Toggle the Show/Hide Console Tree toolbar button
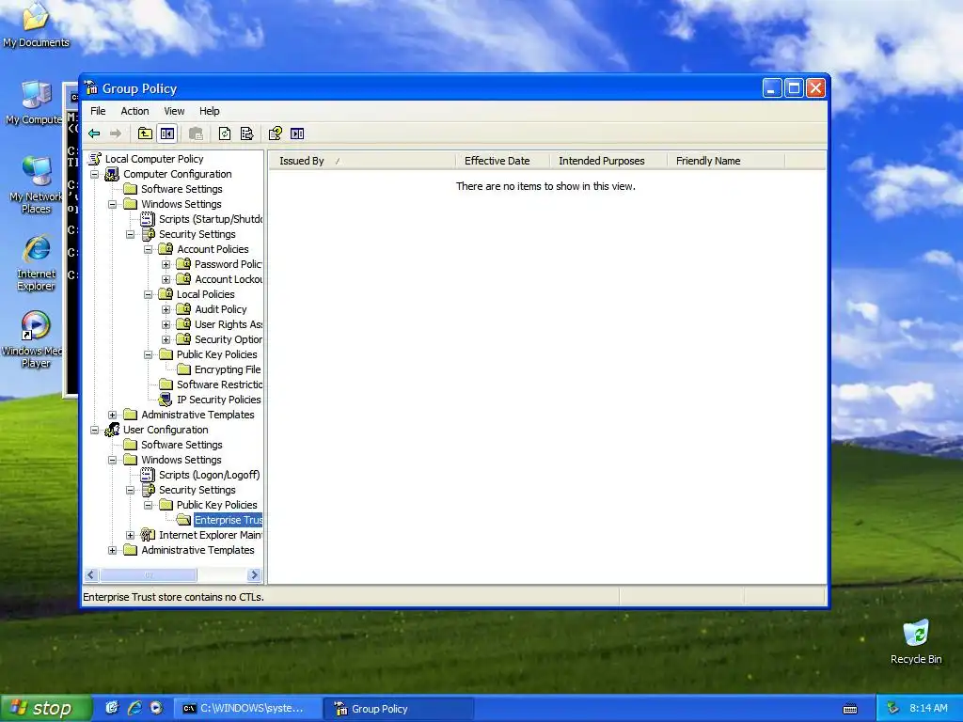 (x=167, y=133)
